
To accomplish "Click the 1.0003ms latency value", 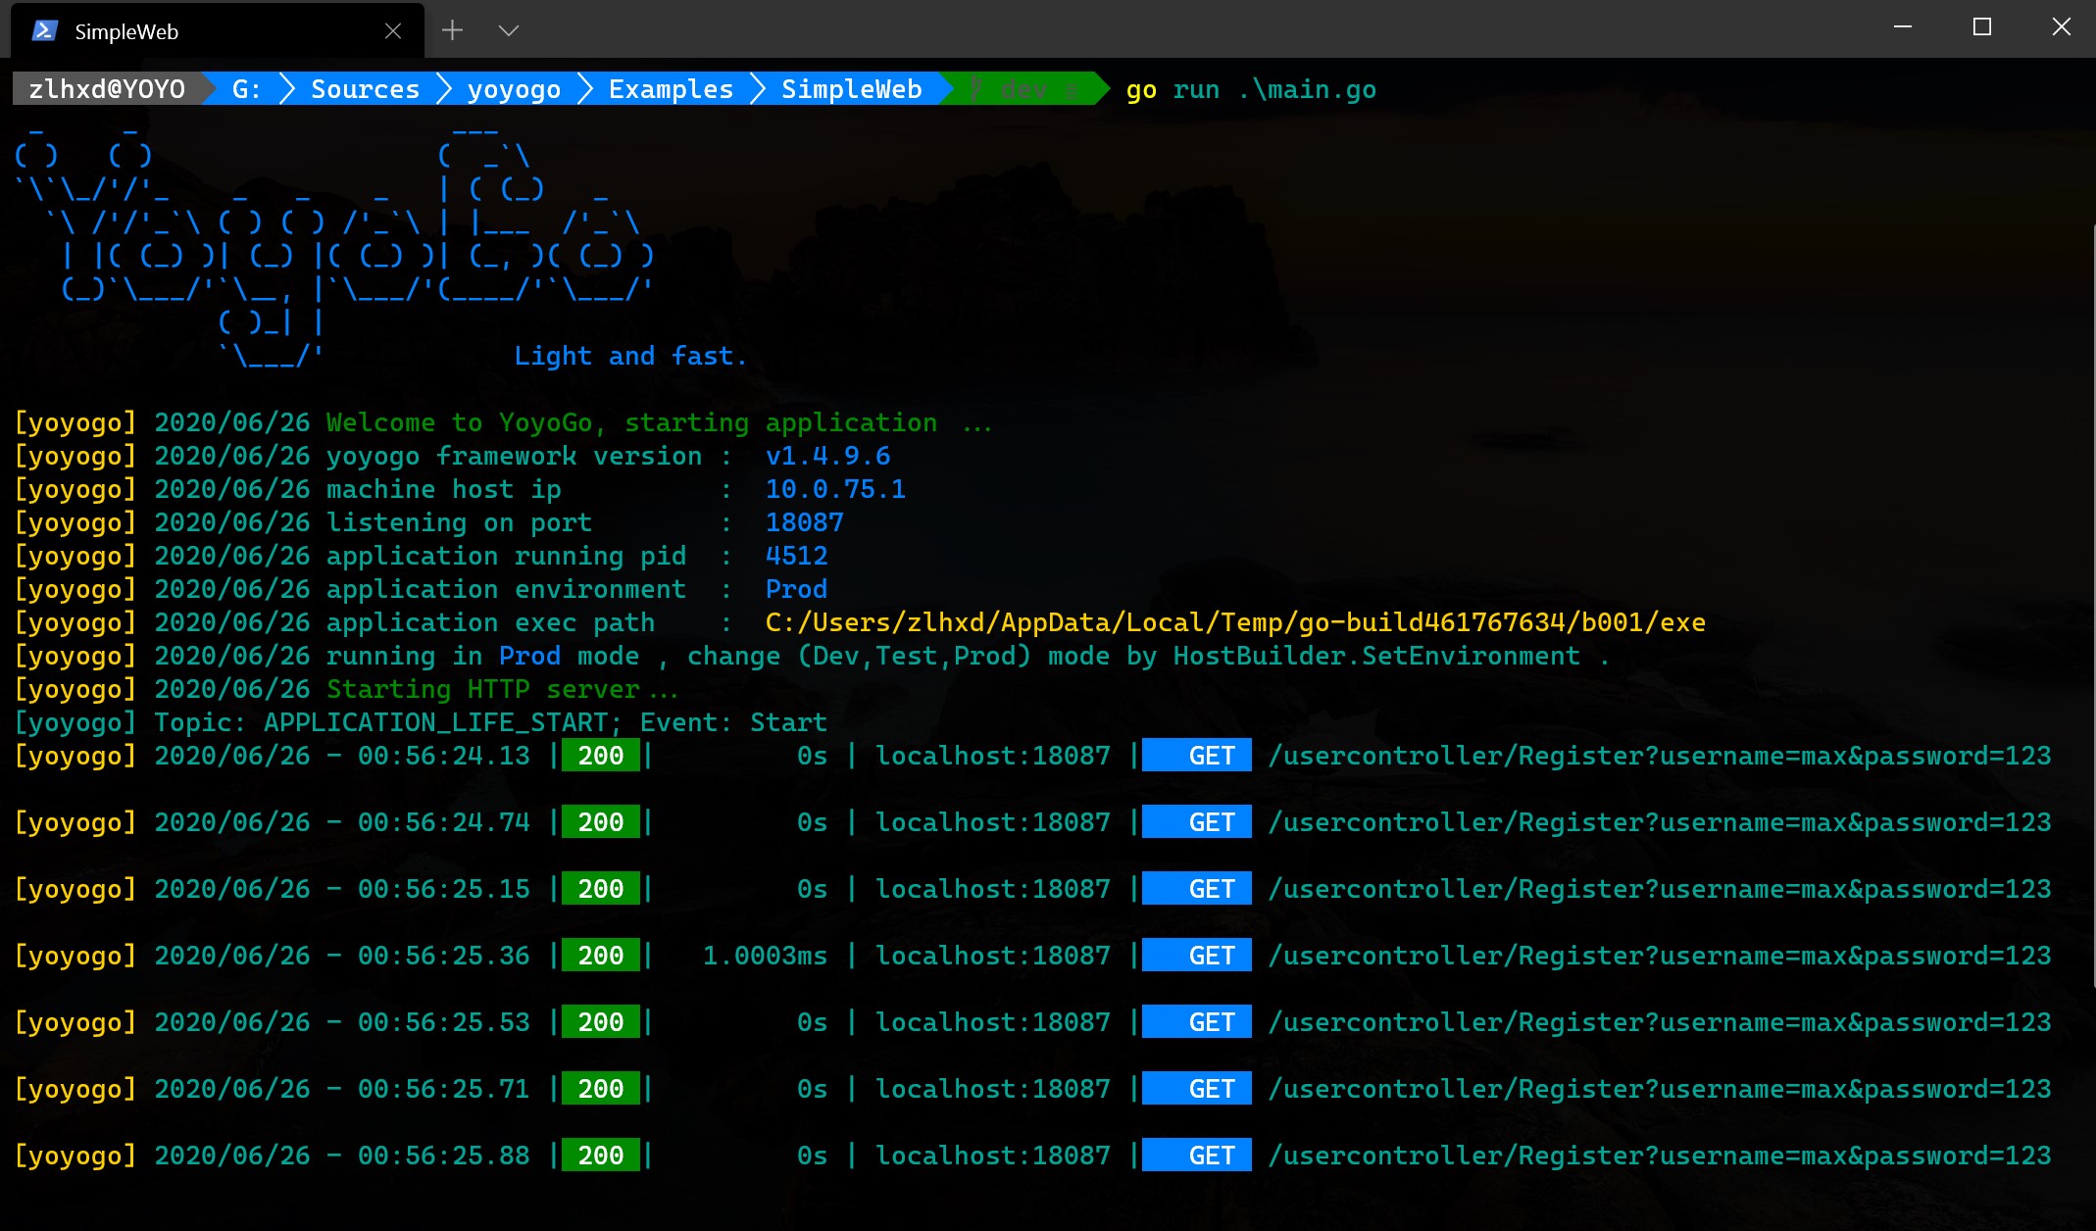I will pyautogui.click(x=765, y=956).
